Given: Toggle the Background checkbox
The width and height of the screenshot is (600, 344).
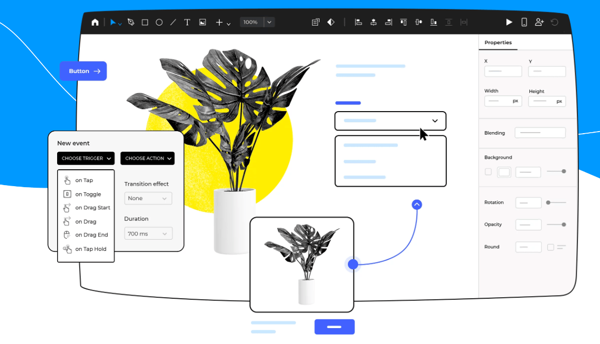Looking at the screenshot, I should point(488,172).
